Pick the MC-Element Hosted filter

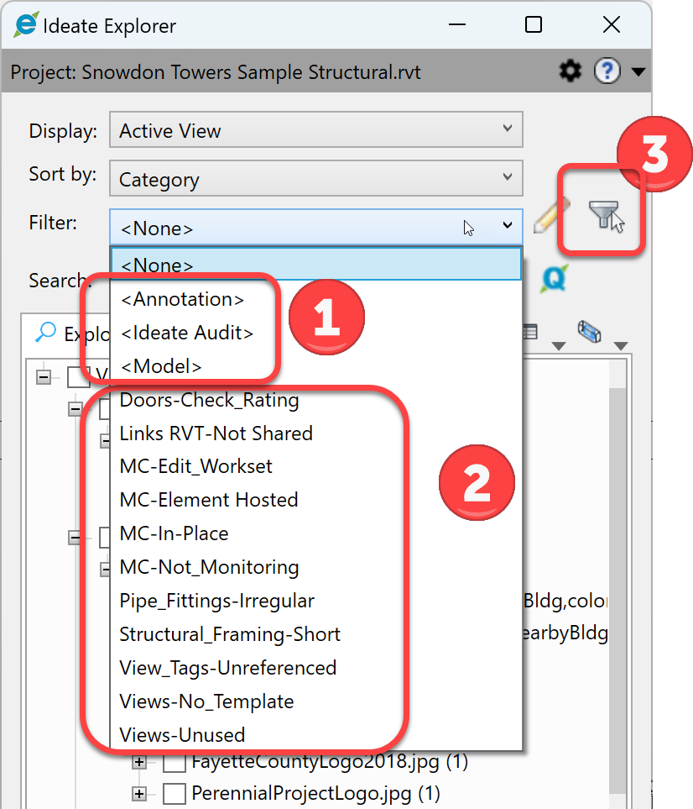pyautogui.click(x=316, y=500)
